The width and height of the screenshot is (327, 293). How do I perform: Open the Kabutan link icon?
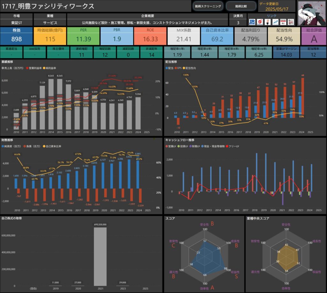click(260, 22)
